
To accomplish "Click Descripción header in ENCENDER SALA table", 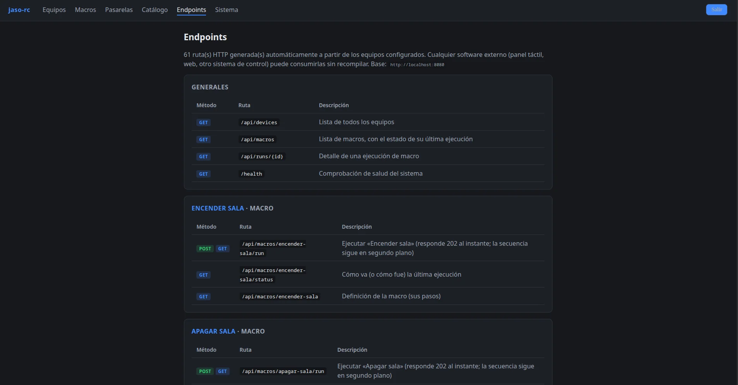I will (357, 227).
